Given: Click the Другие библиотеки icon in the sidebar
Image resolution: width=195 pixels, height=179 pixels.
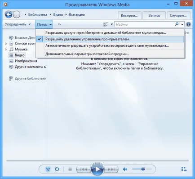Looking at the screenshot, I should [x=11, y=78].
